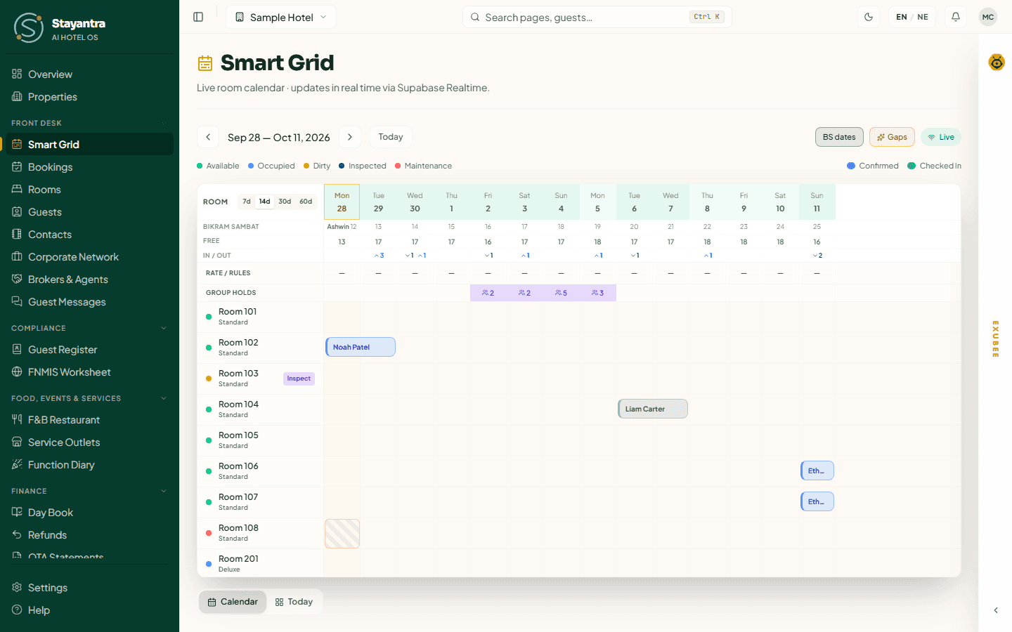Click the Inspect badge on Room 103
This screenshot has height=632, width=1012.
click(299, 378)
